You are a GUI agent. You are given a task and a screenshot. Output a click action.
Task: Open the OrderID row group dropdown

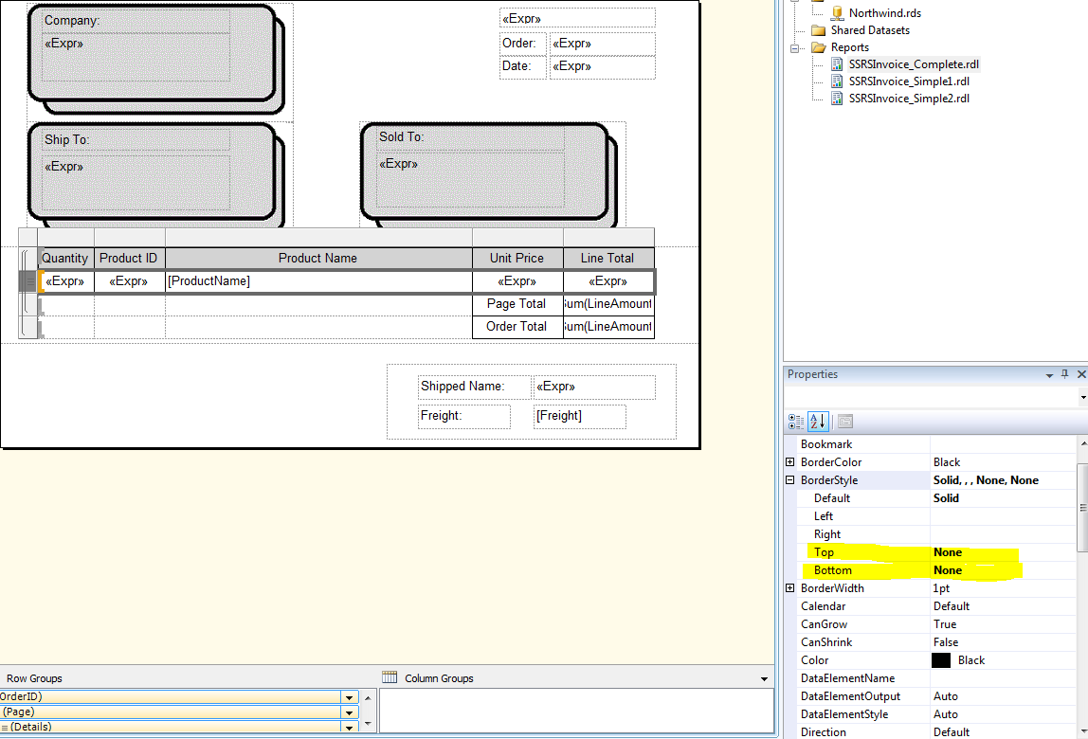(350, 696)
